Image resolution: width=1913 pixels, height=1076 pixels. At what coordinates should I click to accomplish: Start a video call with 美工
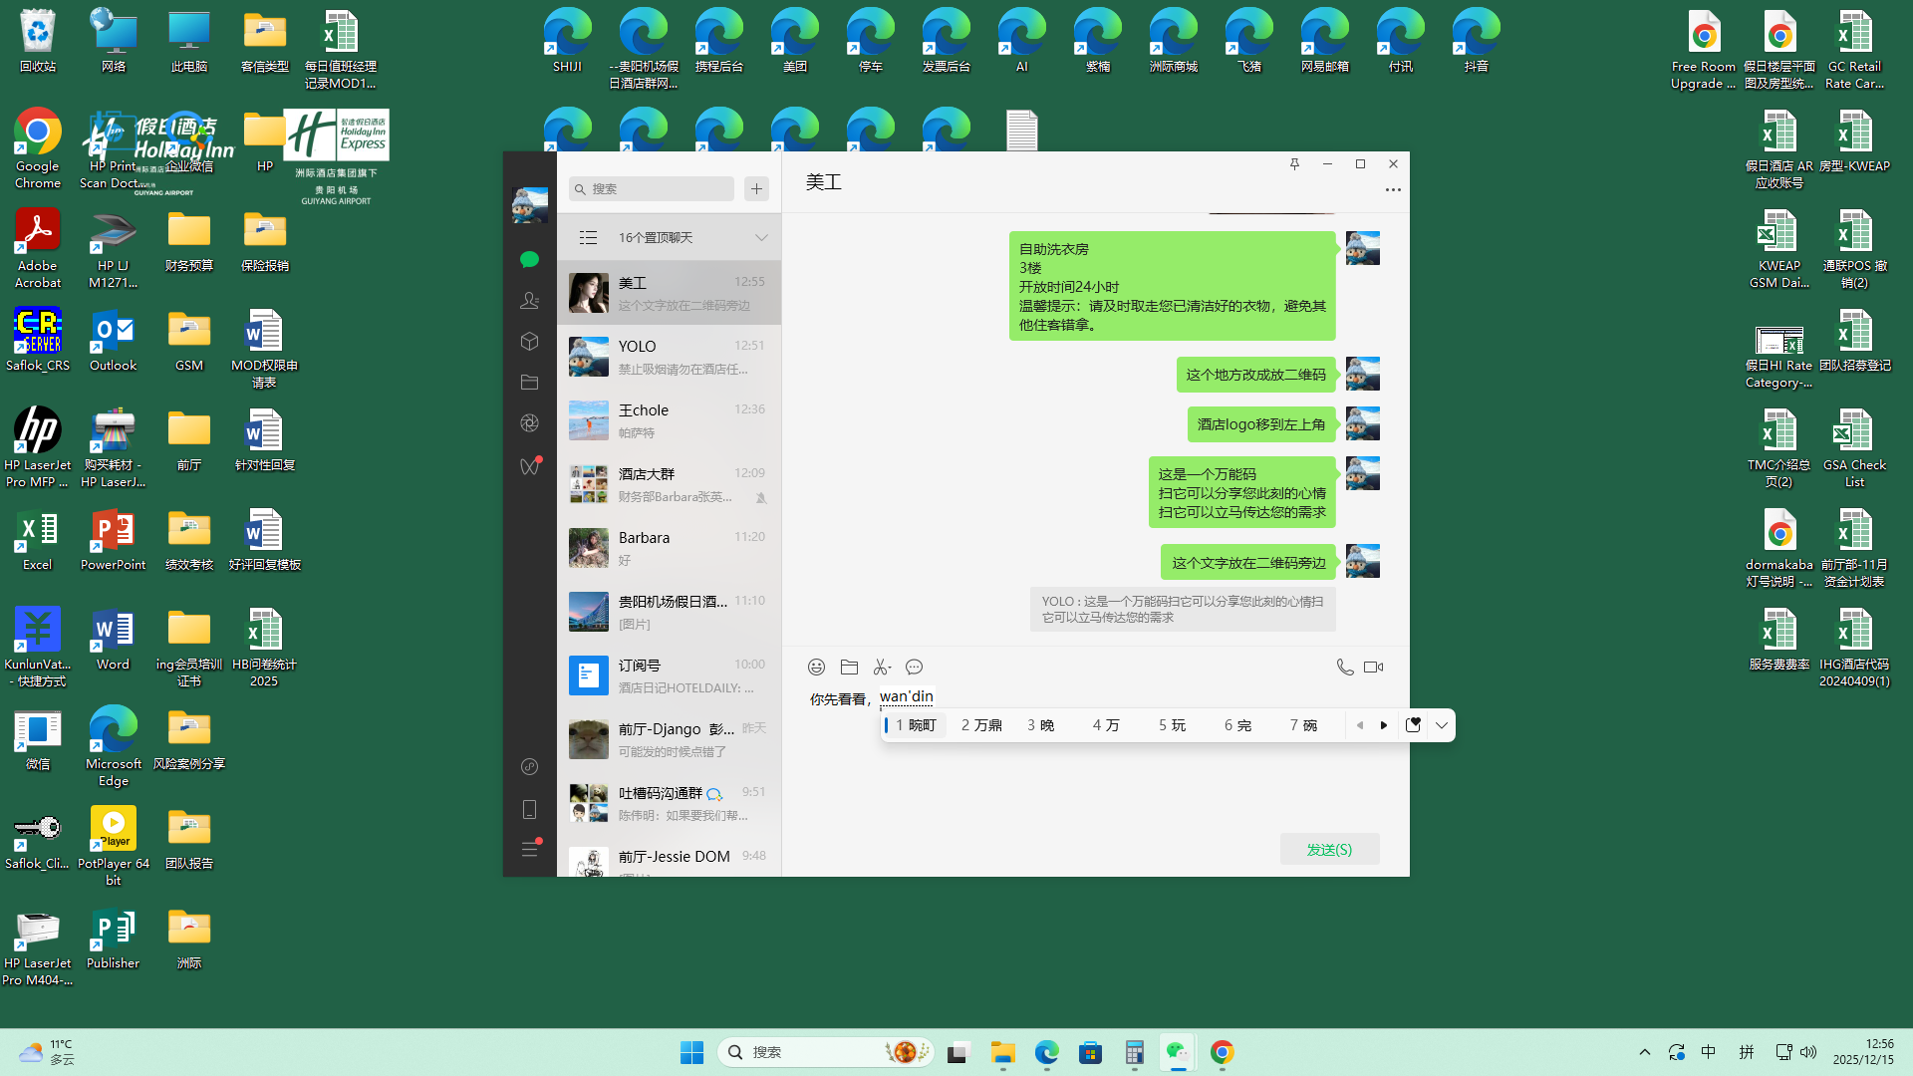1374,667
